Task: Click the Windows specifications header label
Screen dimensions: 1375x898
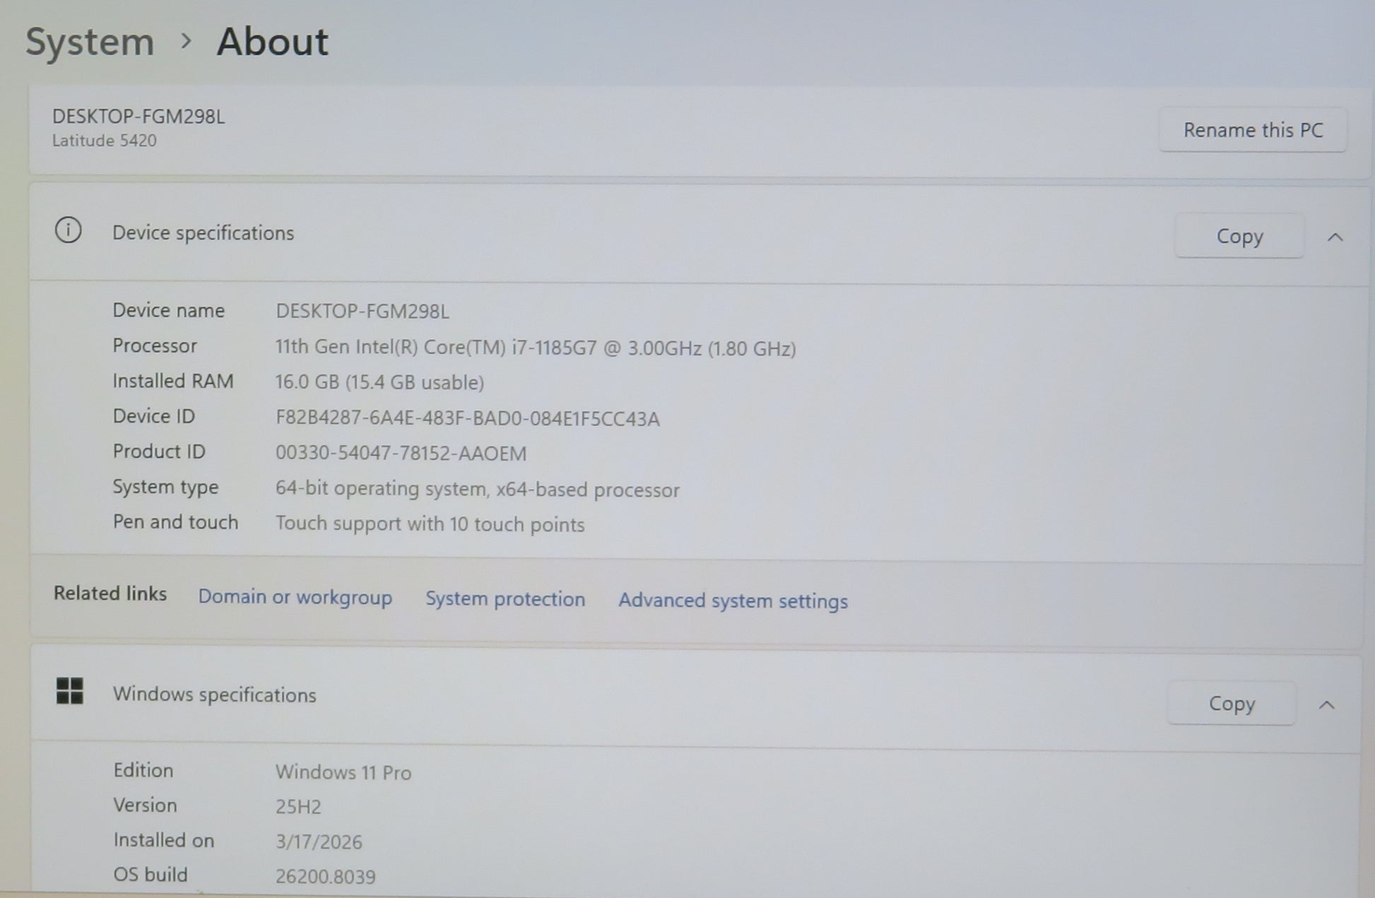Action: (214, 695)
